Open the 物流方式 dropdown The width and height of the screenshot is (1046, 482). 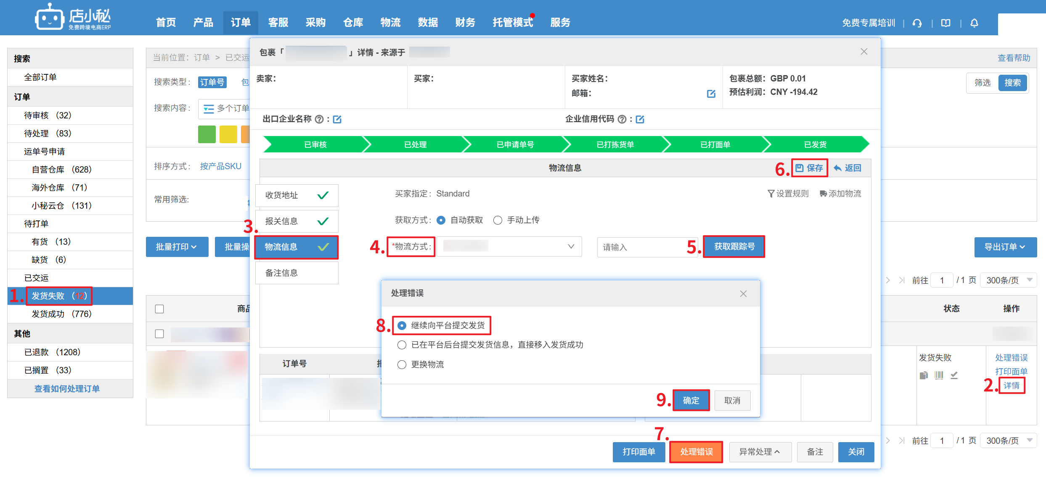(x=509, y=246)
